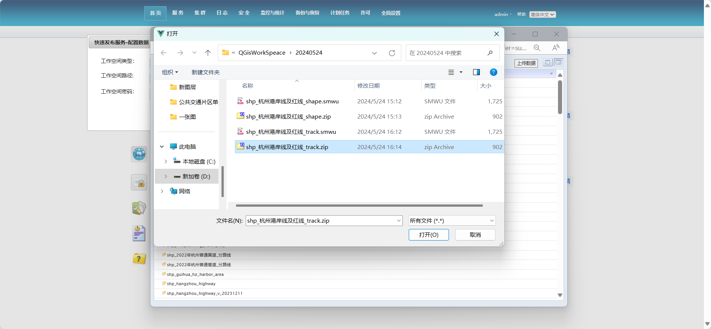Open recent locations chevron in dialog

[194, 53]
